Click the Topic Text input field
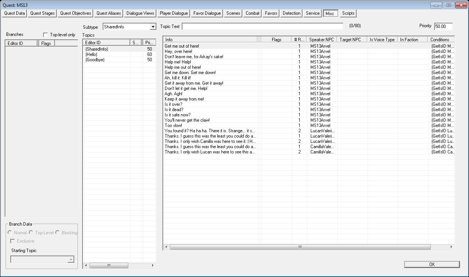Screen dimensions: 469x277 point(263,26)
